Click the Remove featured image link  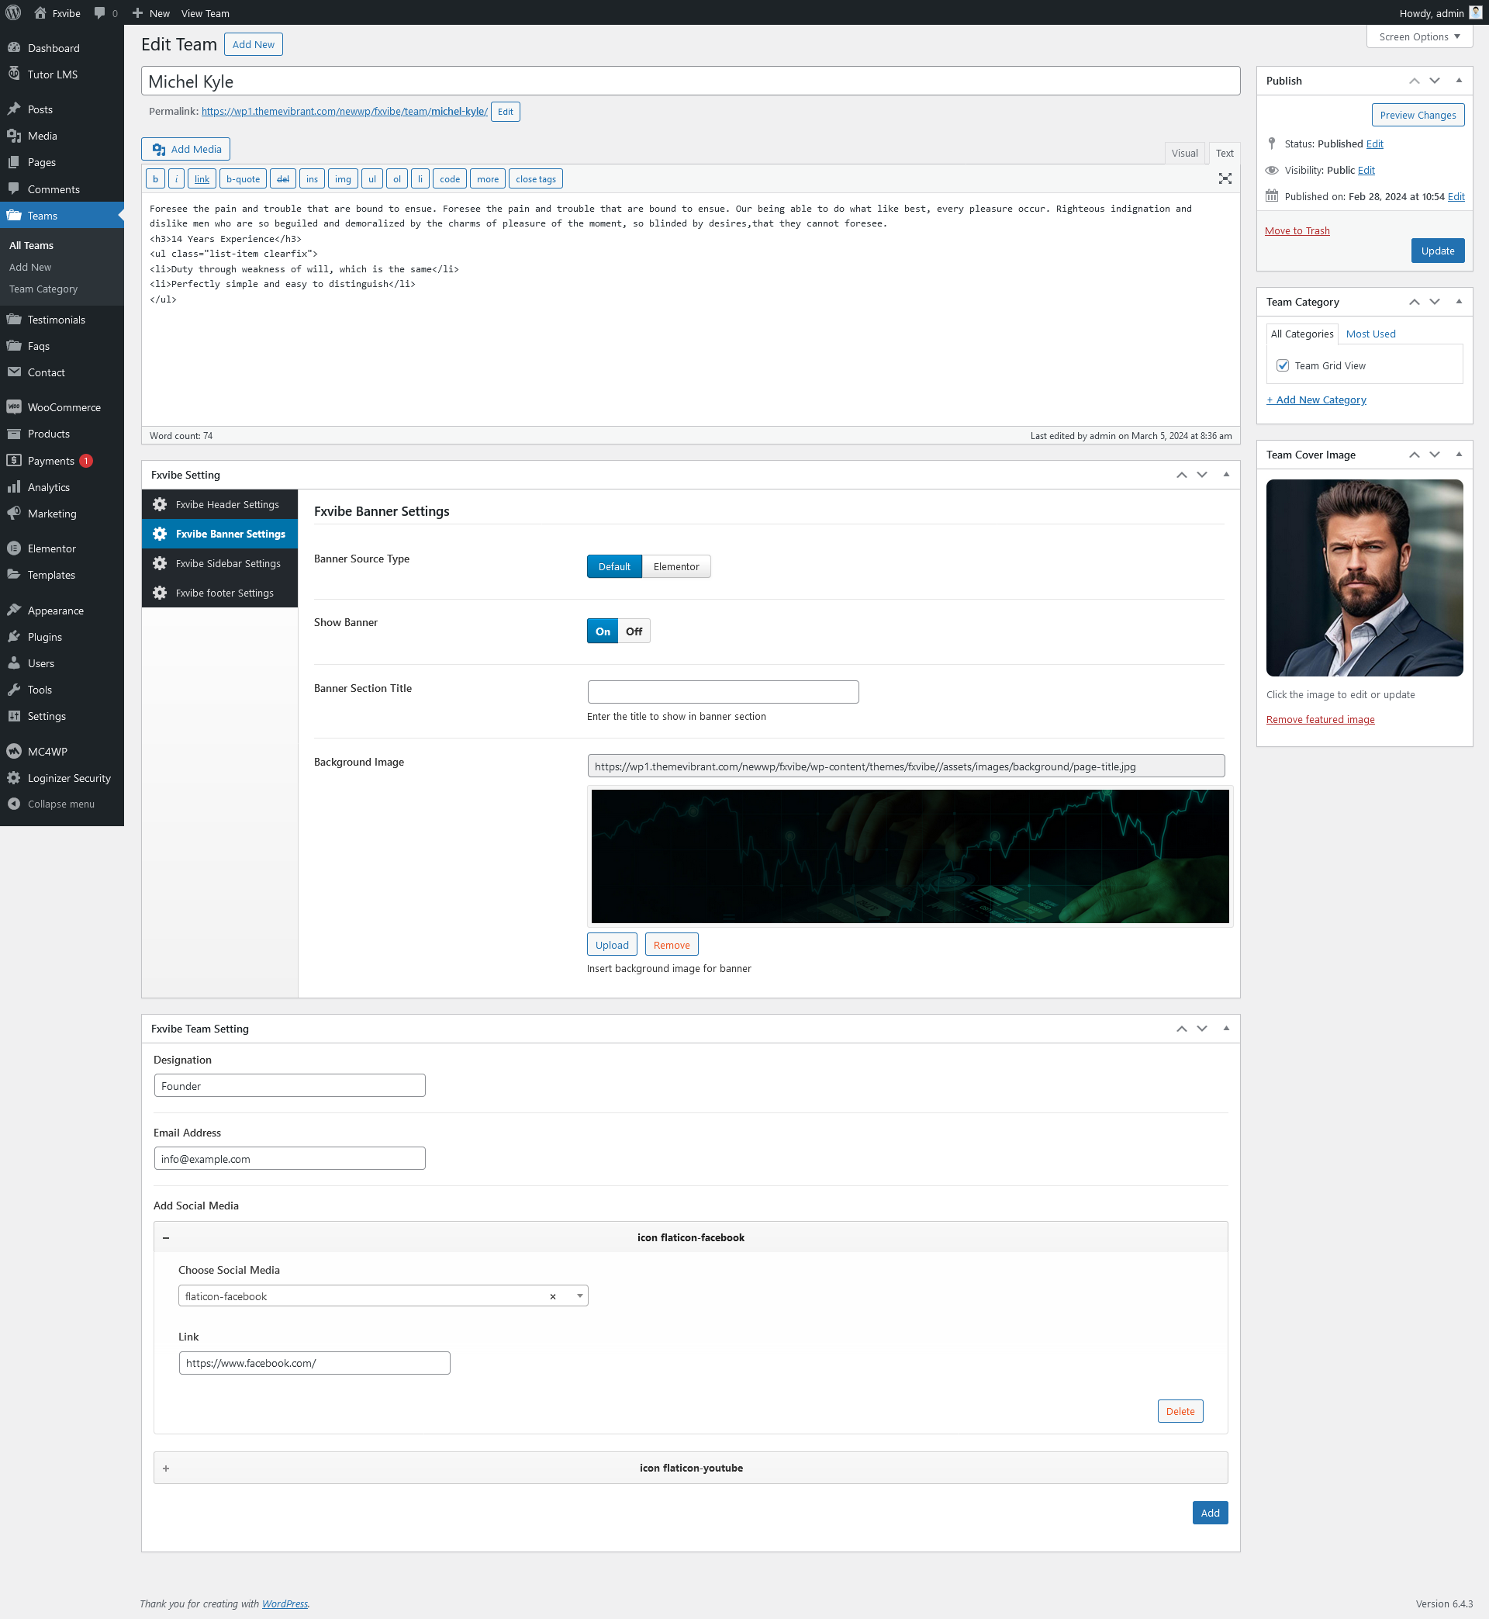(x=1320, y=720)
